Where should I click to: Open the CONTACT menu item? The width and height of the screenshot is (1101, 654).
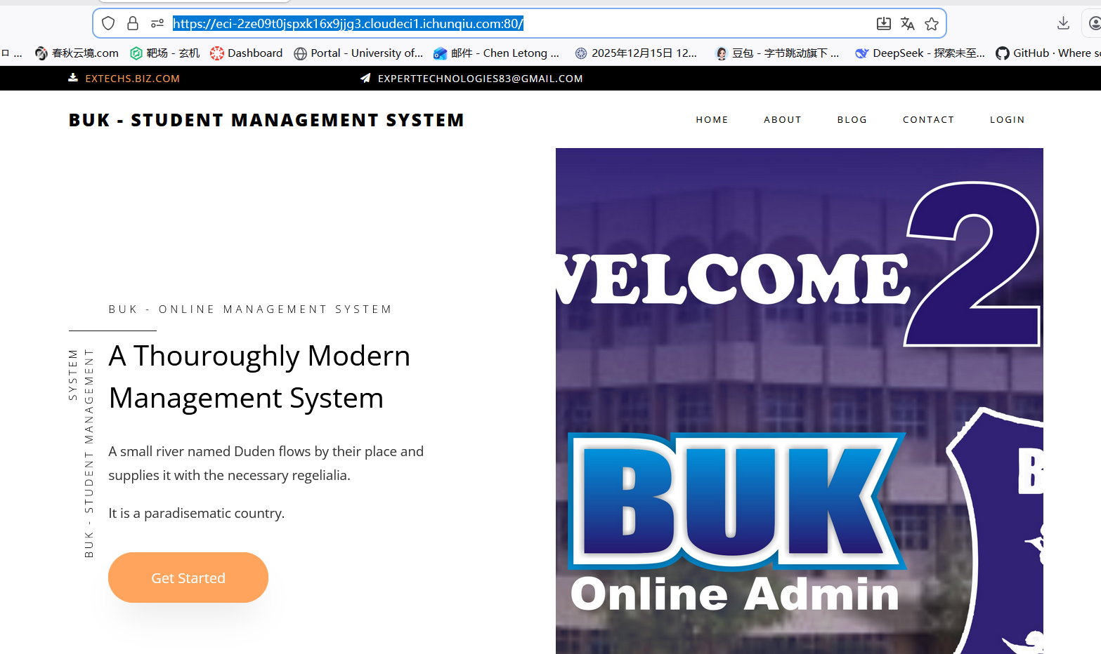point(929,120)
